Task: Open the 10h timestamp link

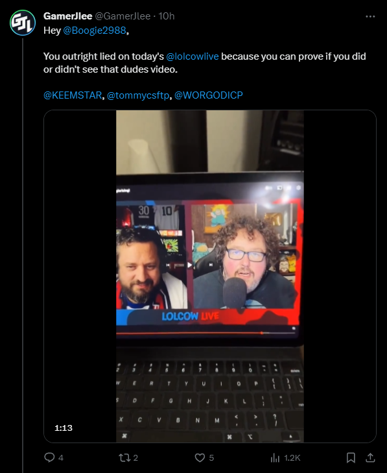Action: (167, 16)
